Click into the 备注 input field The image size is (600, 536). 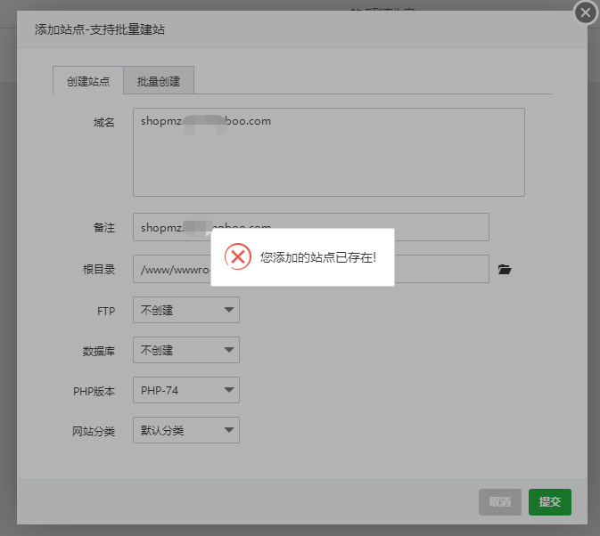[311, 227]
